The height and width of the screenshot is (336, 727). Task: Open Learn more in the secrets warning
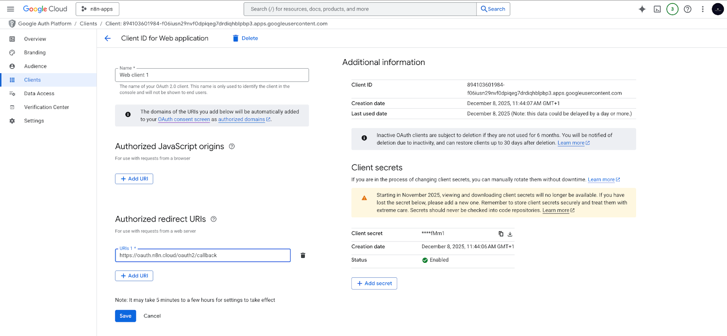(558, 211)
